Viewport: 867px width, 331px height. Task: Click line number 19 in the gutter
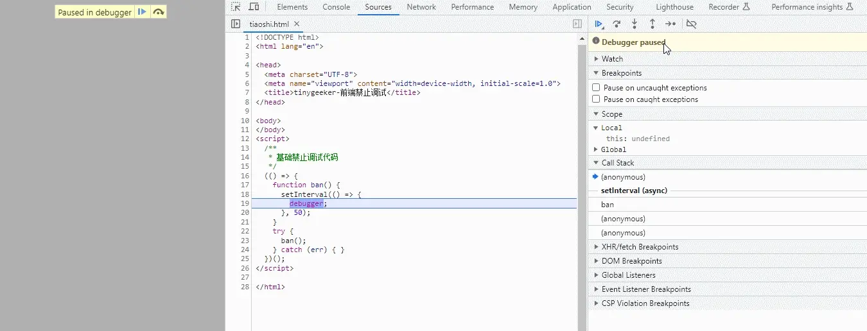coord(245,203)
